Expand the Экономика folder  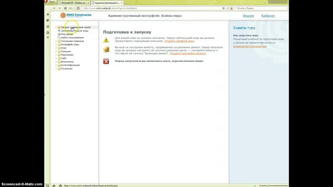pos(56,62)
